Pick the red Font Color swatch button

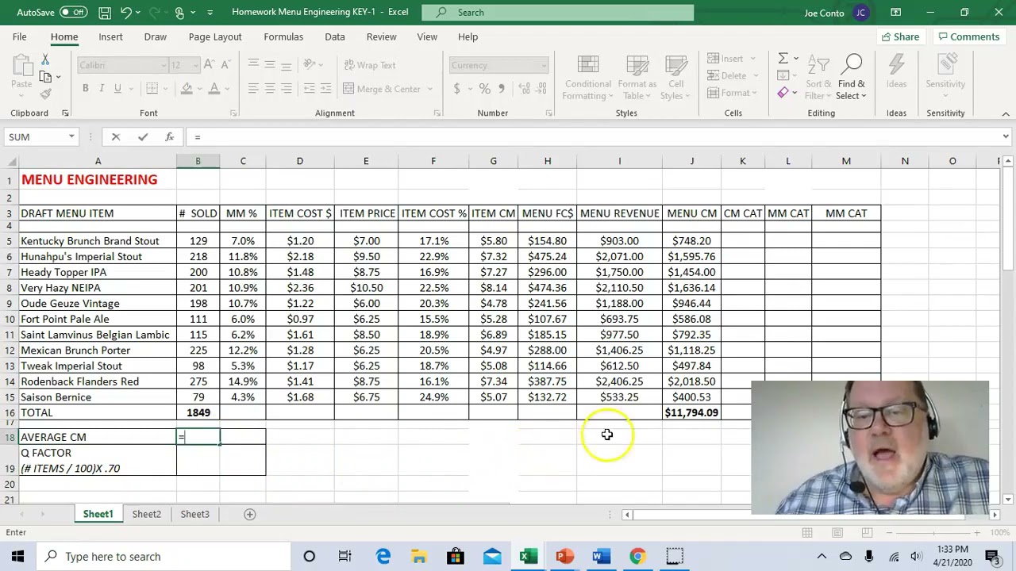point(214,89)
